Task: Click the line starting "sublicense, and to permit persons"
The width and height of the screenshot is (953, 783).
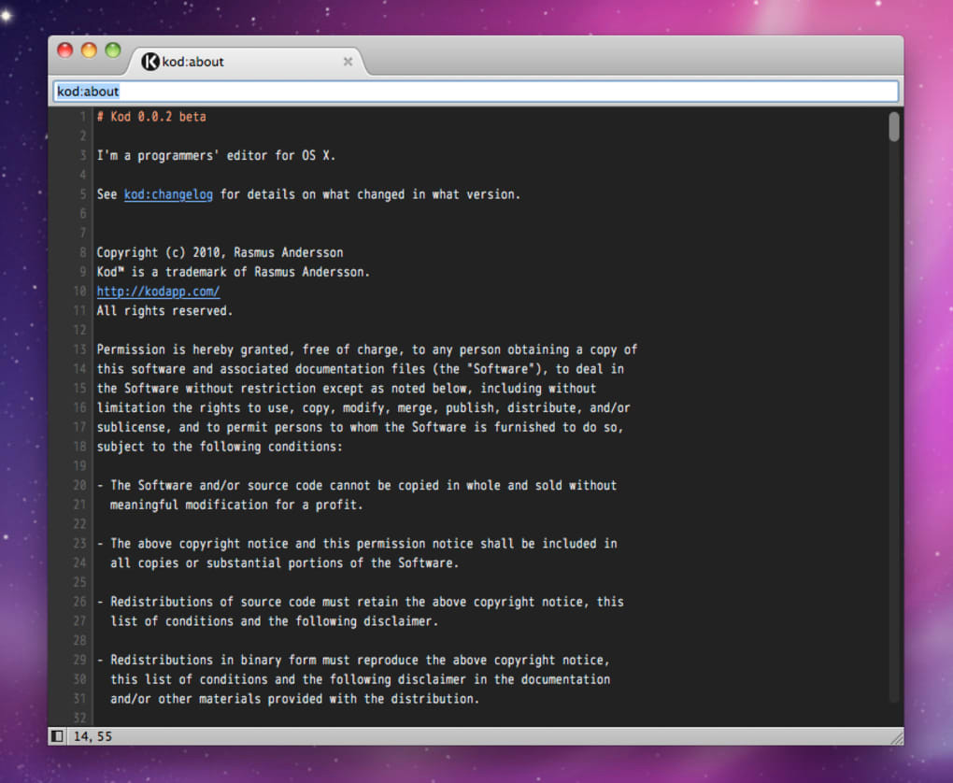Action: pos(360,427)
